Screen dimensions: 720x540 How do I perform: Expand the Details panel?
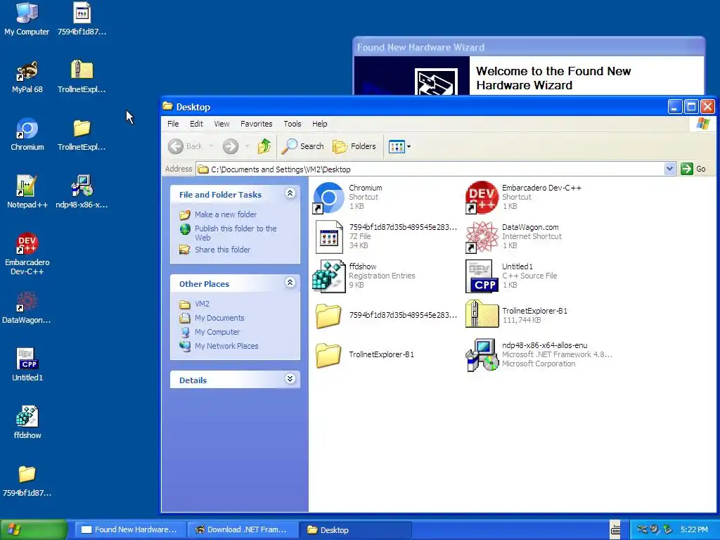click(x=290, y=379)
